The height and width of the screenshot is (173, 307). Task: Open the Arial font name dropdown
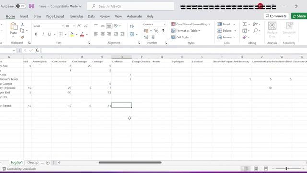coord(63,26)
